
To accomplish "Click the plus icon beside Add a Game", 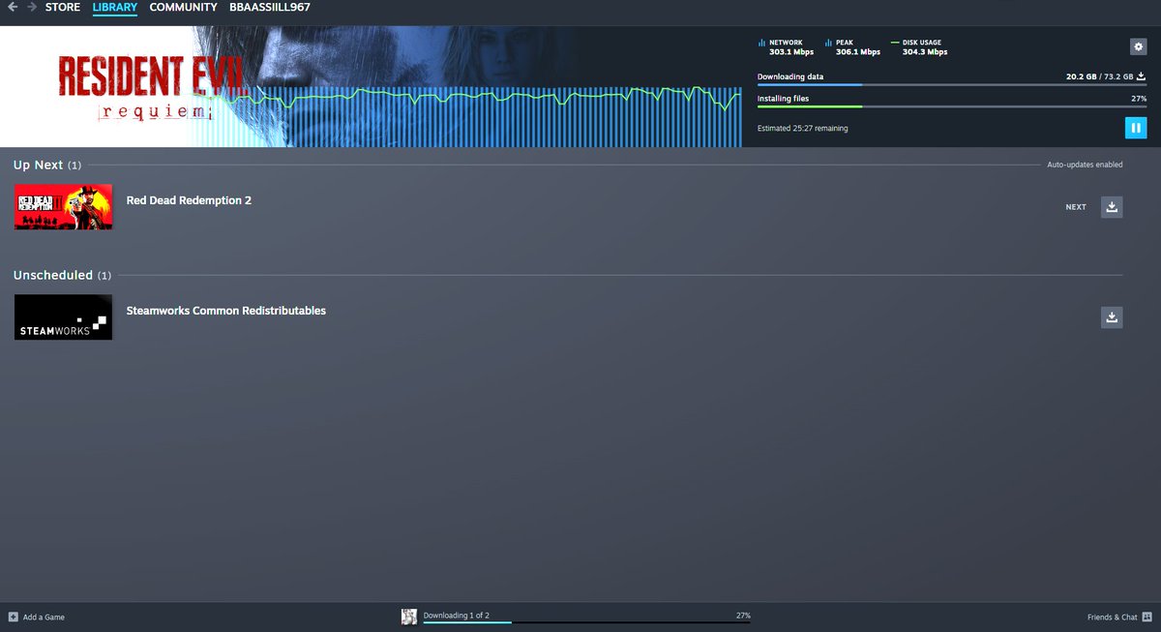I will [14, 617].
